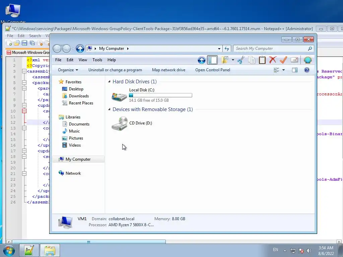Screen dimensions: 343x257
Task: Open the dropdown arrow beside folder options icon
Action: (233, 60)
